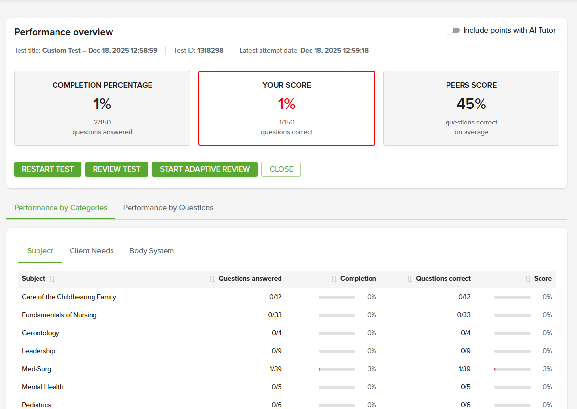This screenshot has width=577, height=409.
Task: Click the Med-Surg score progress bar
Action: click(x=512, y=369)
